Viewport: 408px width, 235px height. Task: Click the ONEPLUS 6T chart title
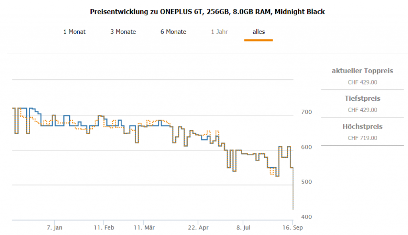pyautogui.click(x=208, y=12)
